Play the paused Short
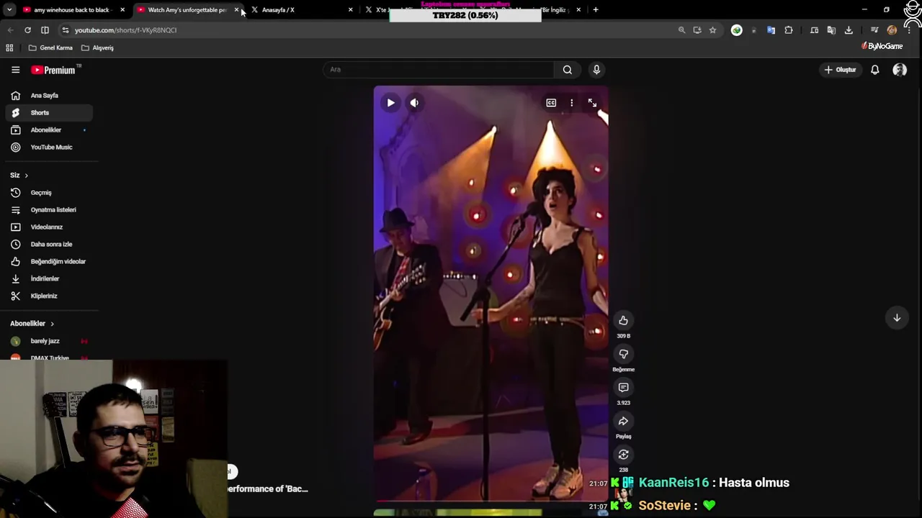This screenshot has width=922, height=518. click(x=390, y=103)
